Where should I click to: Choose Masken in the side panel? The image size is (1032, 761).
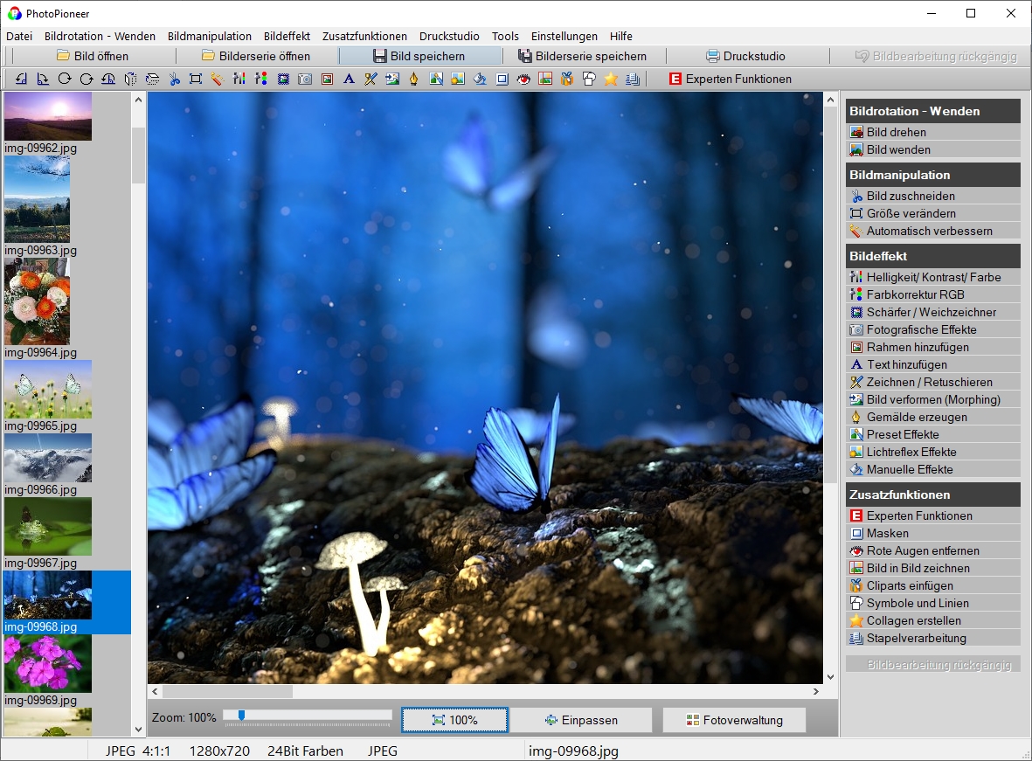click(x=887, y=533)
